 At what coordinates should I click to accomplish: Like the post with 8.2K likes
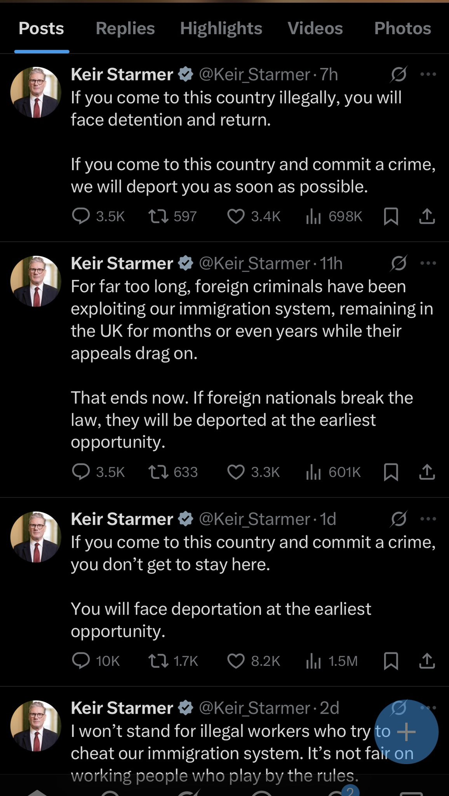[236, 661]
